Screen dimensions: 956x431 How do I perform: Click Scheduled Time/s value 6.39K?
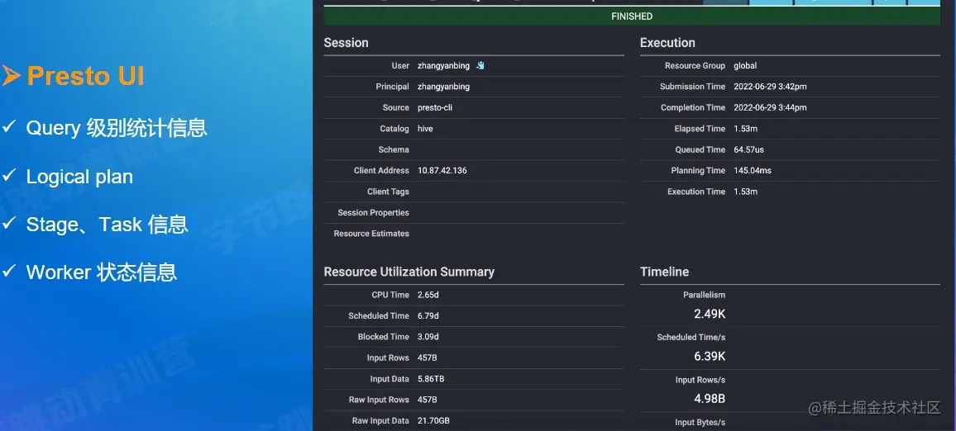[710, 356]
